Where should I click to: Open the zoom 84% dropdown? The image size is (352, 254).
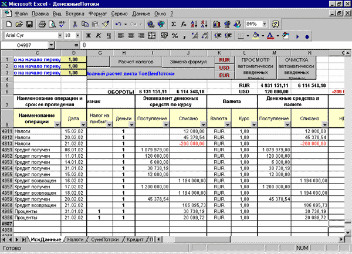265,24
